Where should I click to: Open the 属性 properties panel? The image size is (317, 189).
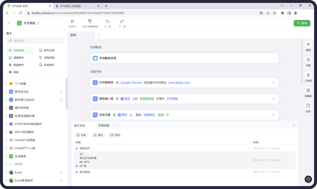(308, 46)
